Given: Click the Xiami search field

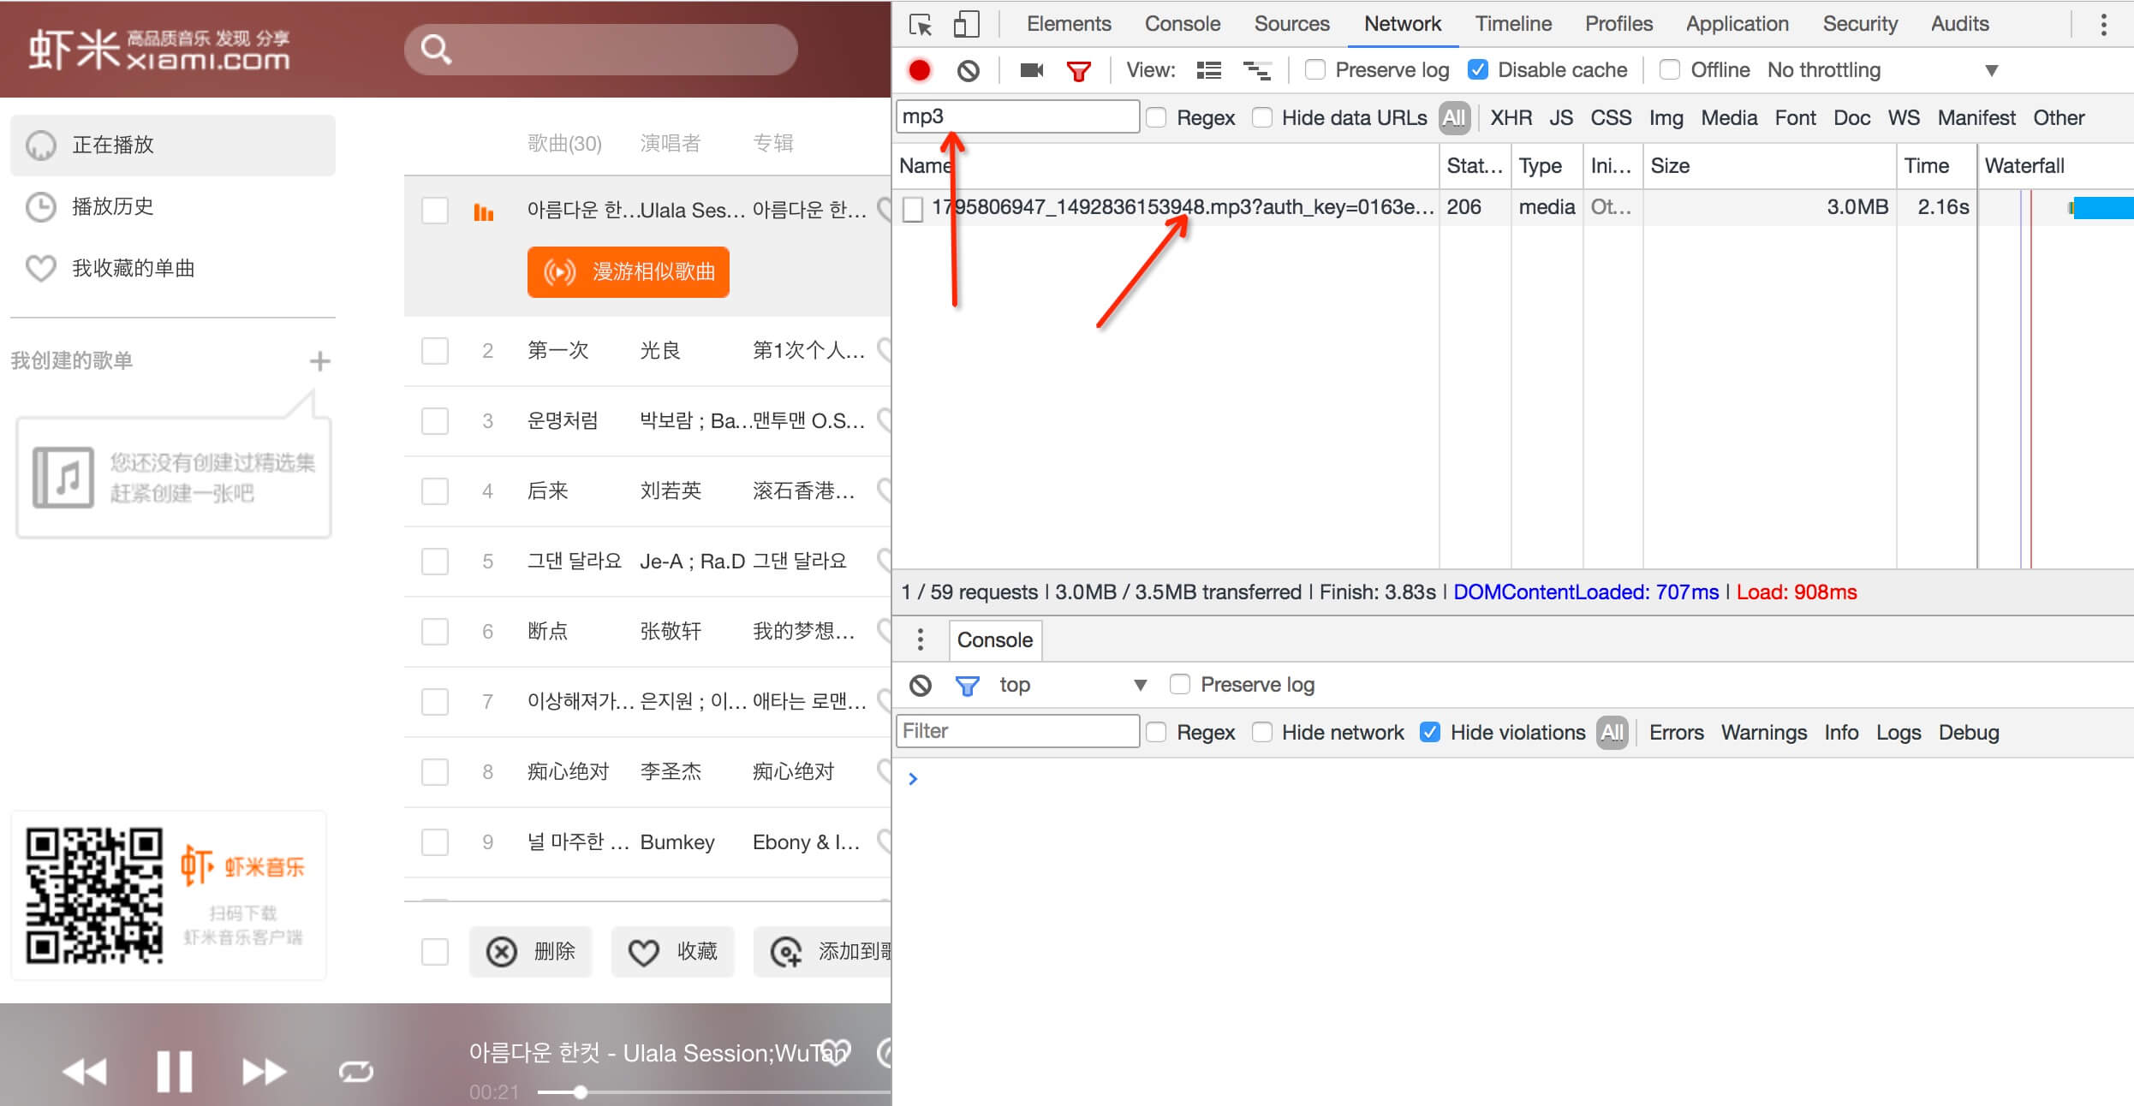Looking at the screenshot, I should [601, 50].
